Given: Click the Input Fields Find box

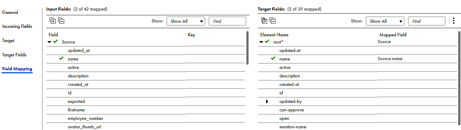Looking at the screenshot, I should click(x=227, y=21).
